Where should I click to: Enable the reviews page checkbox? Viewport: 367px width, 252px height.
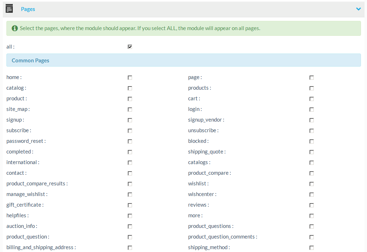click(x=312, y=205)
